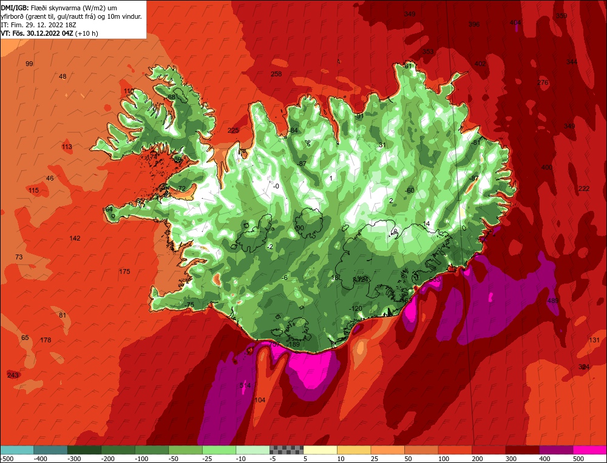The height and width of the screenshot is (463, 607).
Task: Click the map value '-72' on Snæfellsnes peninsula
Action: (x=181, y=188)
